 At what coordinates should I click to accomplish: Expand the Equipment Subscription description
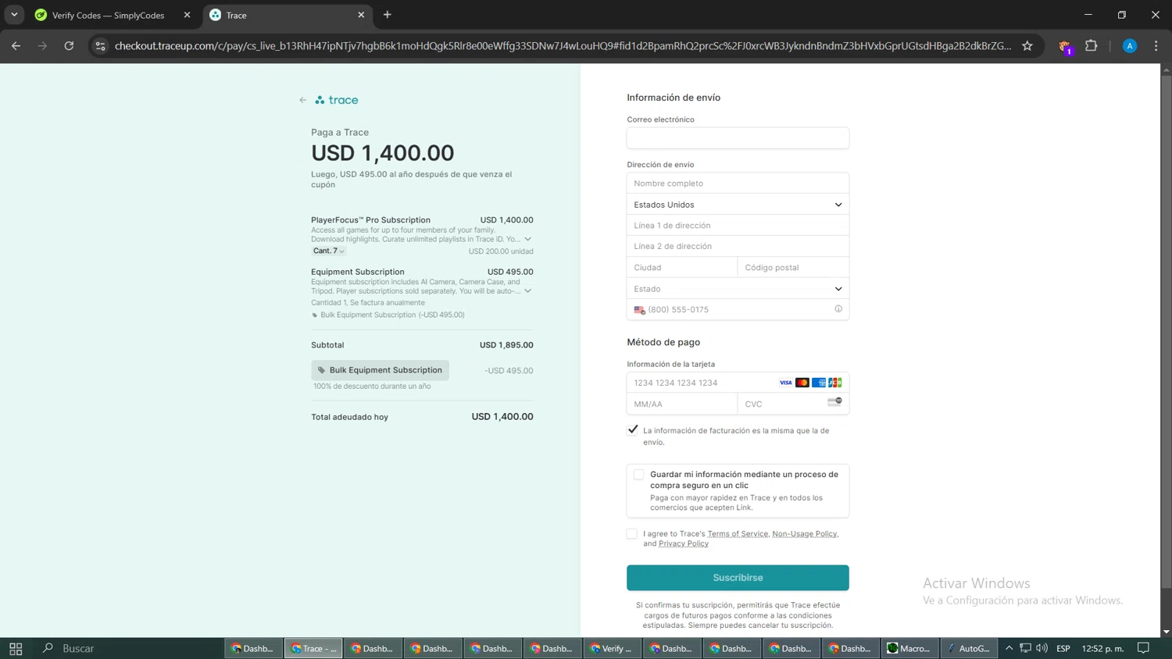point(527,291)
